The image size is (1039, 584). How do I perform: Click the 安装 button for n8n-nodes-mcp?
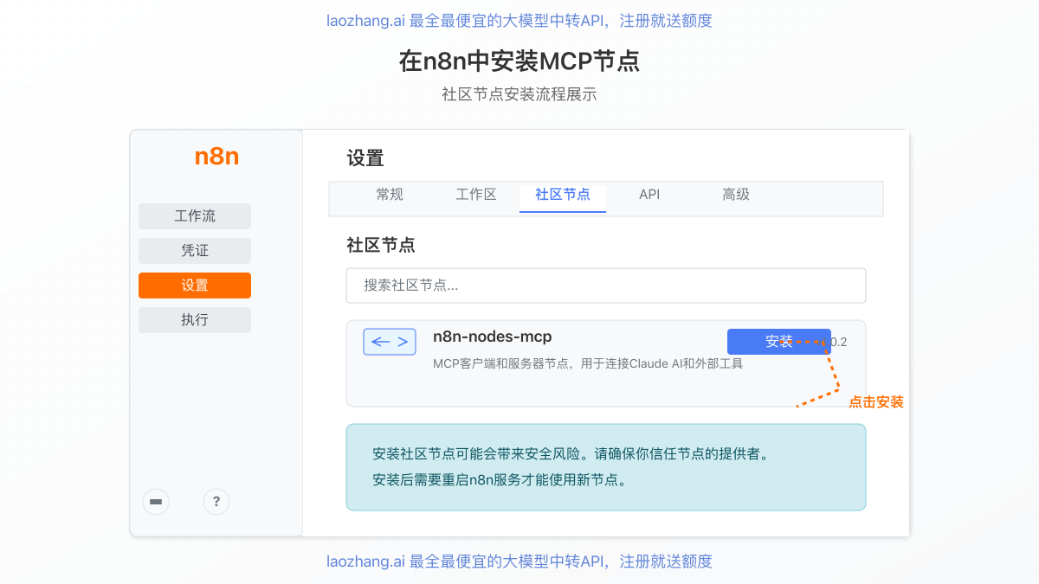point(779,342)
